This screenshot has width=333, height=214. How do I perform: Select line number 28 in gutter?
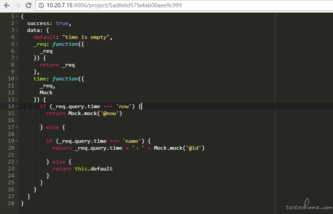coord(11,203)
